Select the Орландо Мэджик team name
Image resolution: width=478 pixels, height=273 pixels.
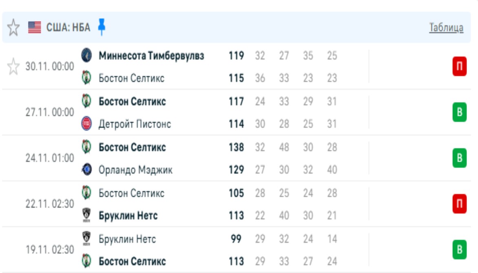click(135, 170)
